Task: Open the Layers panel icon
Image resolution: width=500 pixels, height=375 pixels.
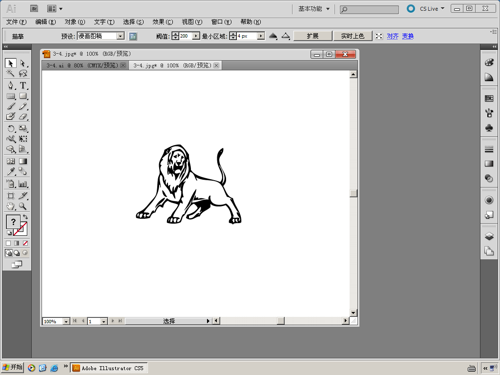Action: (x=489, y=236)
